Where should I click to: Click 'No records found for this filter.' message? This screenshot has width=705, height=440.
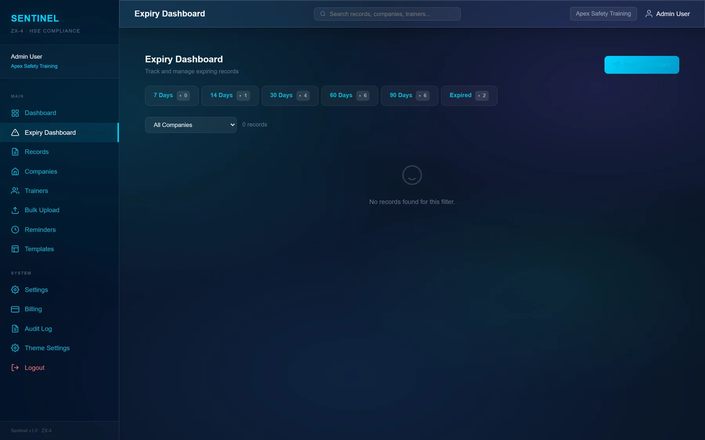tap(412, 202)
